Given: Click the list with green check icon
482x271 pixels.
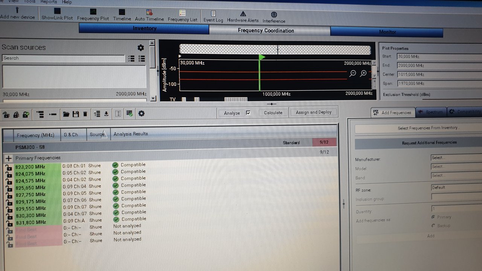Looking at the screenshot, I should click(129, 113).
